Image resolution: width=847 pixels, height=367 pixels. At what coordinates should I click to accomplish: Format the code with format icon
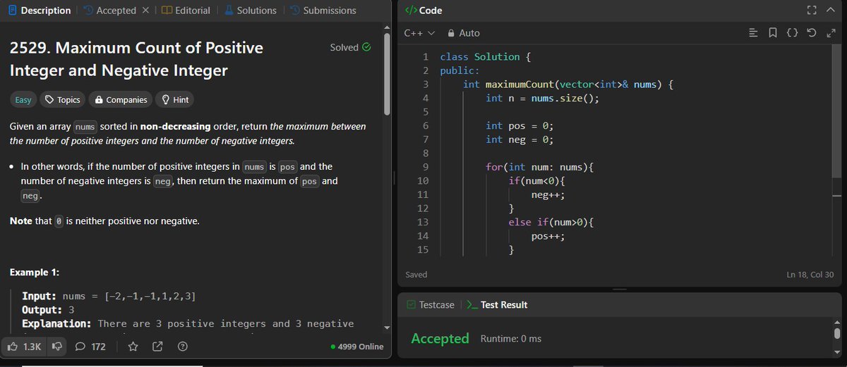[x=754, y=33]
